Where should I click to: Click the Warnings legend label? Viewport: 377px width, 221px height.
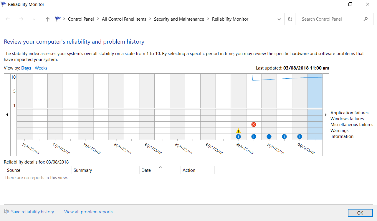click(339, 131)
